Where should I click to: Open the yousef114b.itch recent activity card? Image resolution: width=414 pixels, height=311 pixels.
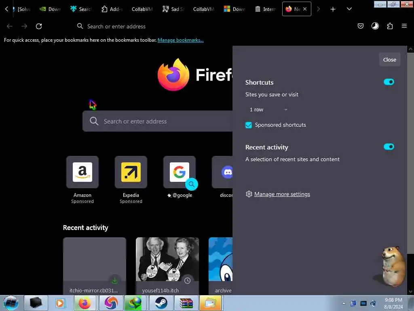[x=167, y=266]
